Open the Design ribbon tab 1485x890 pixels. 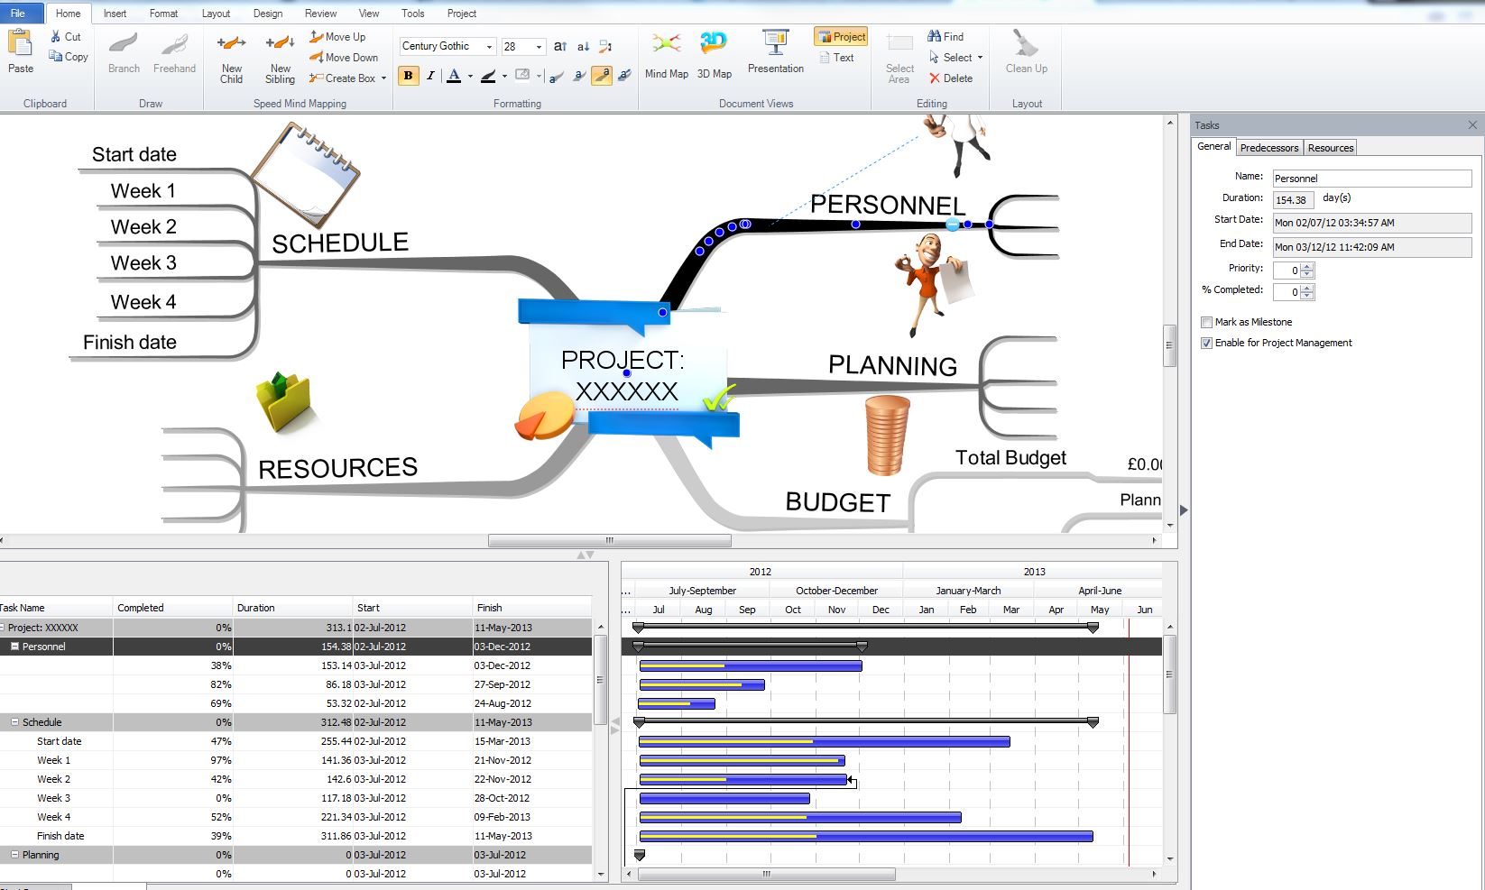[x=267, y=14]
